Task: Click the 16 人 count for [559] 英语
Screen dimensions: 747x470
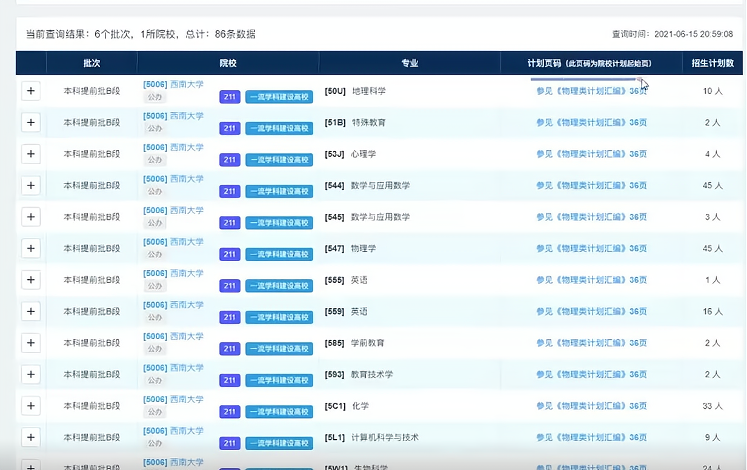Action: pyautogui.click(x=712, y=311)
